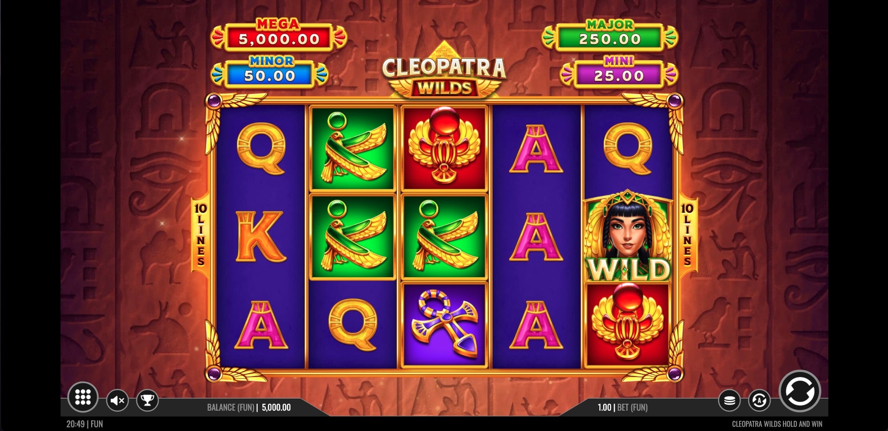The image size is (888, 431).
Task: Toggle the muted sound speaker icon
Action: (x=117, y=401)
